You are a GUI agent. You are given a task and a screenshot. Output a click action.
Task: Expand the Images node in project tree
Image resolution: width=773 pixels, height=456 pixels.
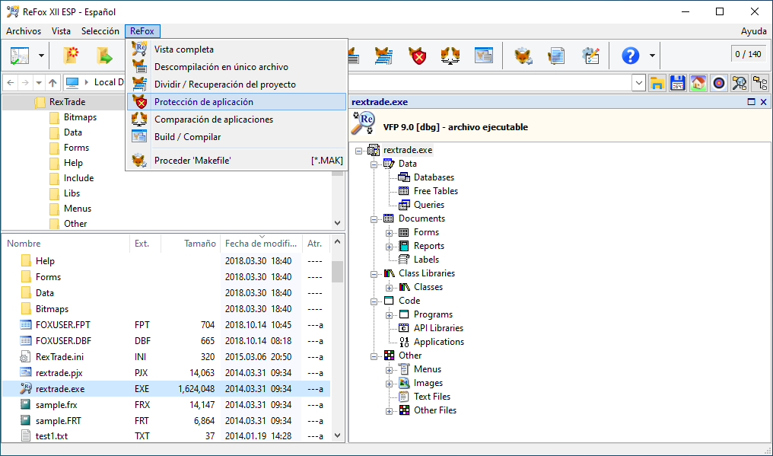[390, 384]
